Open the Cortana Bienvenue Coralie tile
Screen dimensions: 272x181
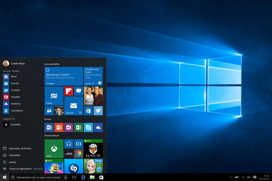pos(64,76)
